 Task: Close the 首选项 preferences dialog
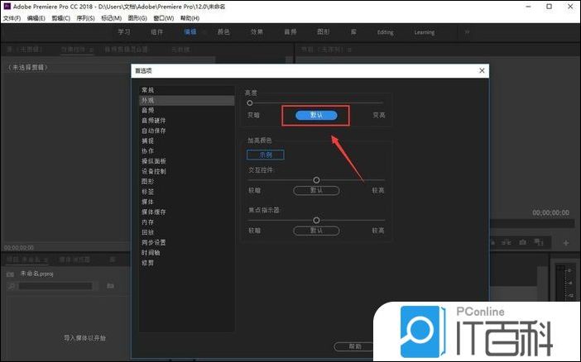click(482, 70)
